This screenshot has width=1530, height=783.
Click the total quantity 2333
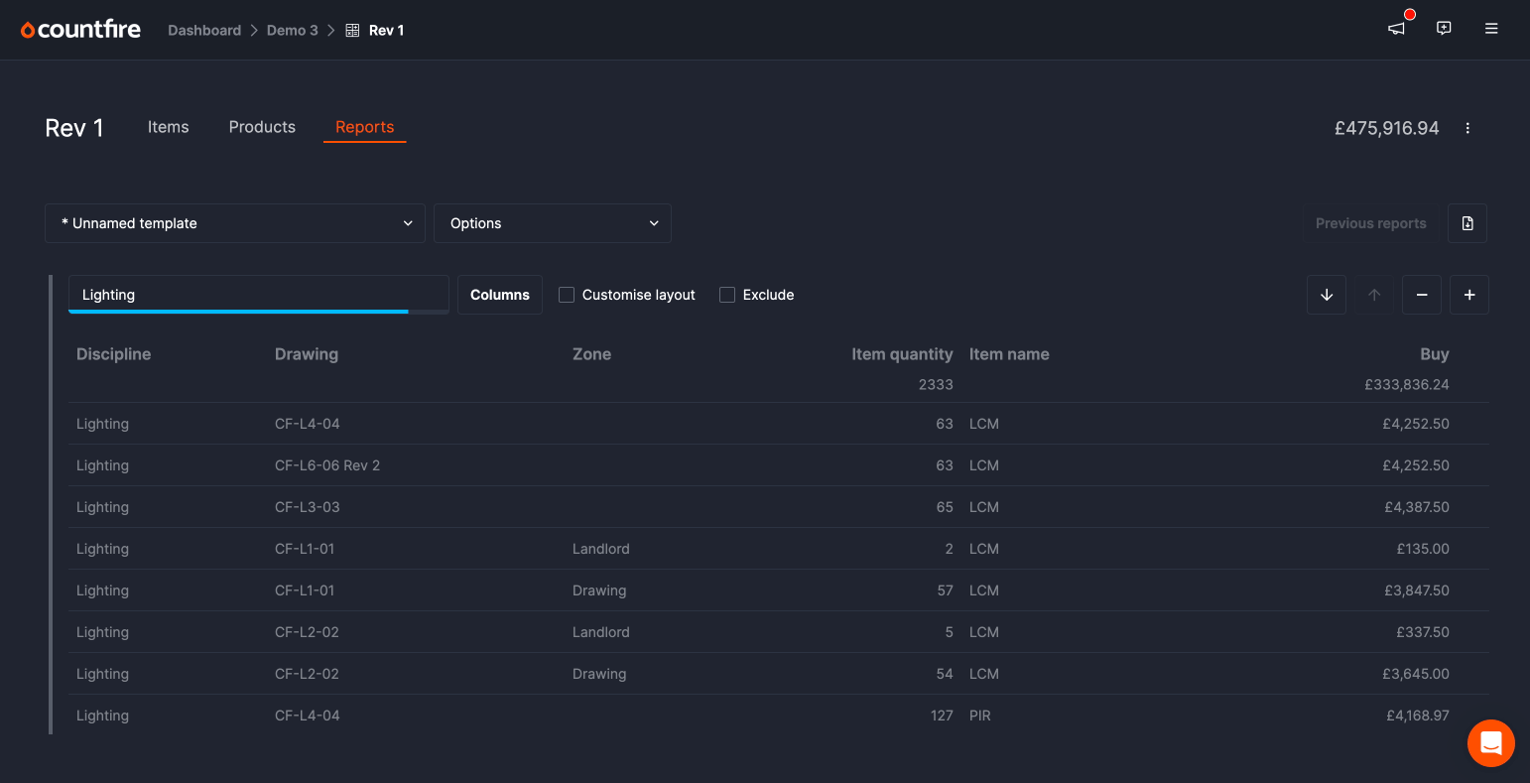point(936,384)
